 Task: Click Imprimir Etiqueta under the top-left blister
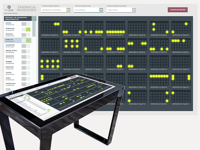(50, 35)
